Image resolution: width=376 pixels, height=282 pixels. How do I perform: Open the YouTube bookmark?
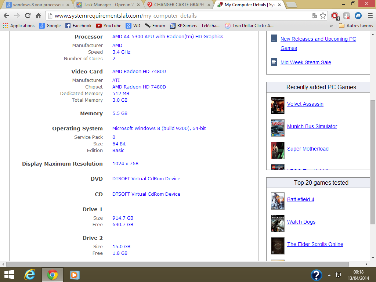(108, 26)
